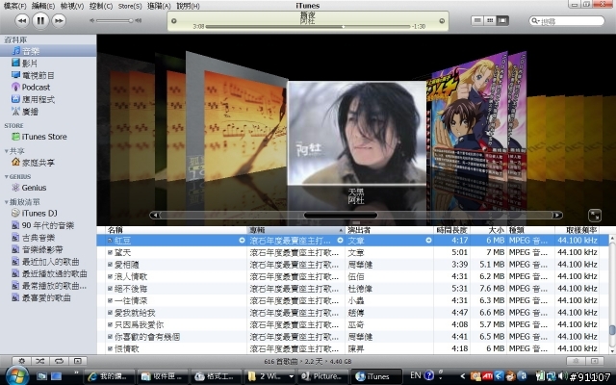Open search field magnifier dropdown
616x385 pixels.
tap(535, 20)
